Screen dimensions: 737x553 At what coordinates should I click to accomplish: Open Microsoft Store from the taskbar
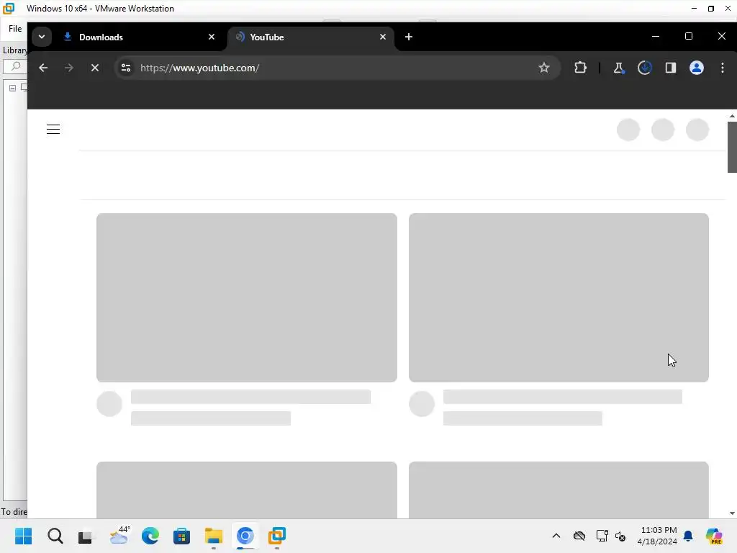coord(181,536)
